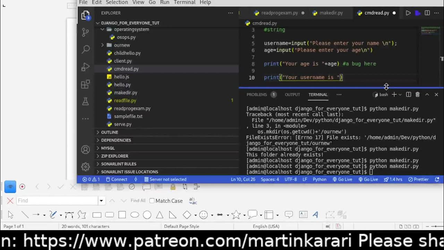
Task: Select the arrow pointer tool in LibreOffice
Action: [10, 215]
